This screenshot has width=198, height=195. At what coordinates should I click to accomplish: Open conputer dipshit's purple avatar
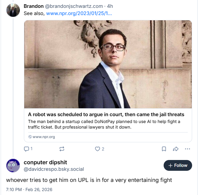13,165
